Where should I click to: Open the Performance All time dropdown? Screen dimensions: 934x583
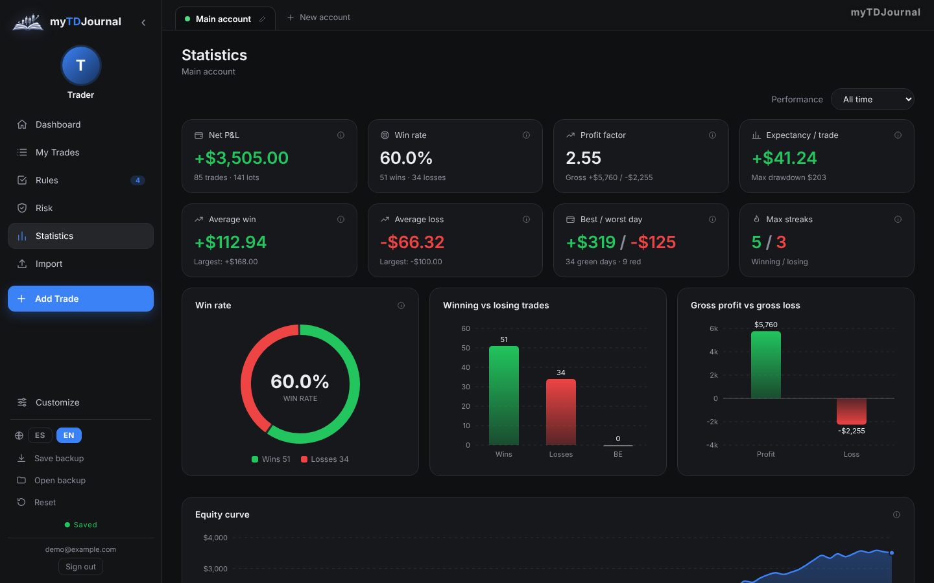(872, 99)
